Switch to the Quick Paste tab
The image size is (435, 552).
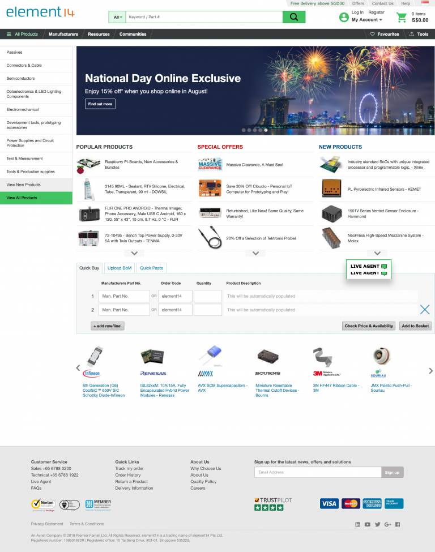point(151,268)
